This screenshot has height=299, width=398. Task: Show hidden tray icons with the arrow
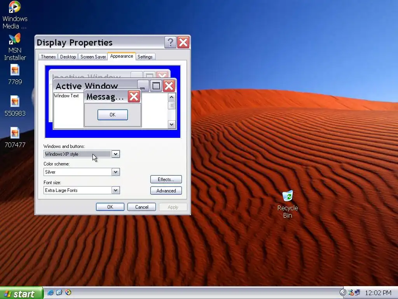pos(343,292)
